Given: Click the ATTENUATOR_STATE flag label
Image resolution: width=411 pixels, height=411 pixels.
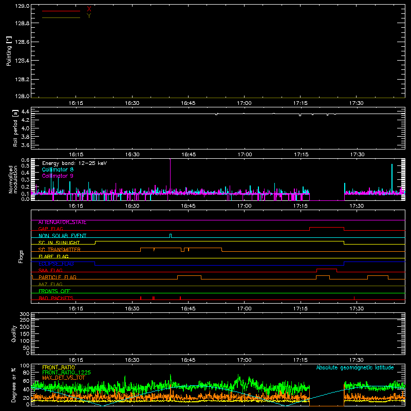Looking at the screenshot, I should pos(62,222).
